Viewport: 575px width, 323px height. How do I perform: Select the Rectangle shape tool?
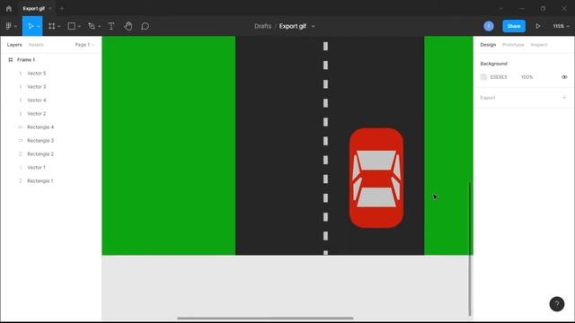[72, 26]
